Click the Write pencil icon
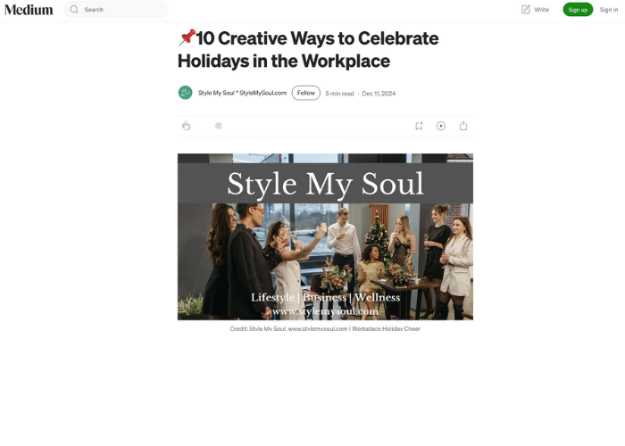This screenshot has height=446, width=625. pos(526,10)
